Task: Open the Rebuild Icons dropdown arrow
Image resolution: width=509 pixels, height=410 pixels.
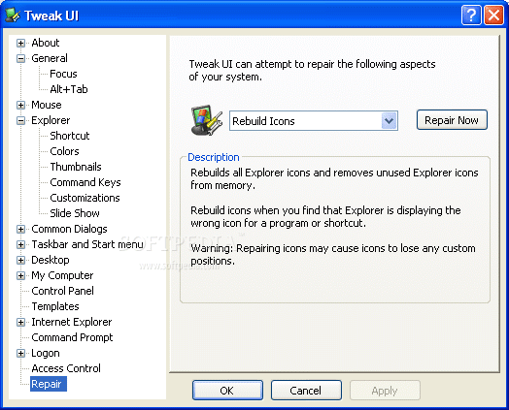Action: click(x=389, y=121)
